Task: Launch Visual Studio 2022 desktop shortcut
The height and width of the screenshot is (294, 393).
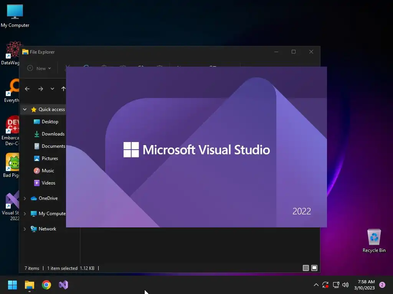Action: [10, 206]
